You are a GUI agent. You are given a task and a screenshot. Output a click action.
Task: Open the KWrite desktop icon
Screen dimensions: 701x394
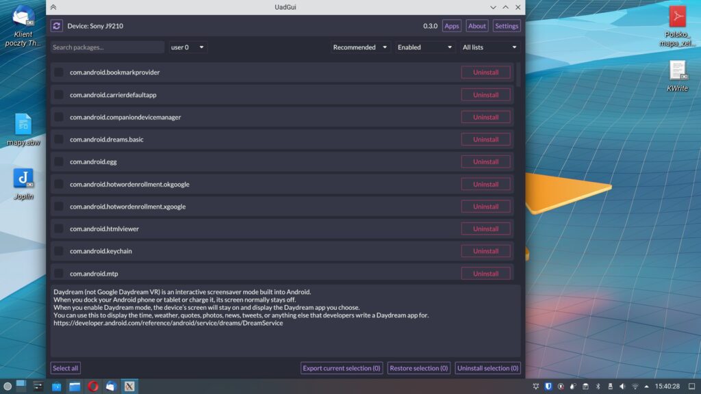point(677,76)
